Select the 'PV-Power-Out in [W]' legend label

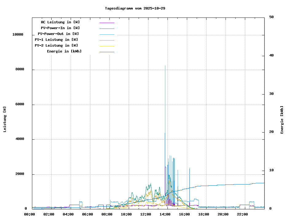coord(58,34)
